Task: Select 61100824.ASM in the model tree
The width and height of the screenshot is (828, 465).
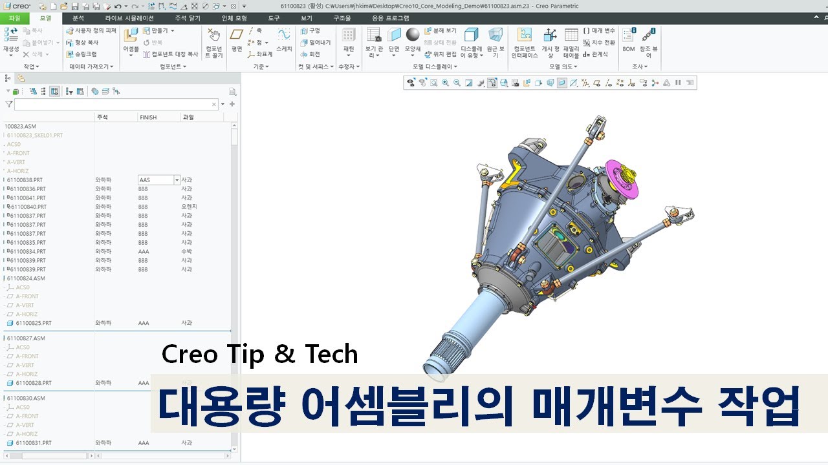Action: 26,278
